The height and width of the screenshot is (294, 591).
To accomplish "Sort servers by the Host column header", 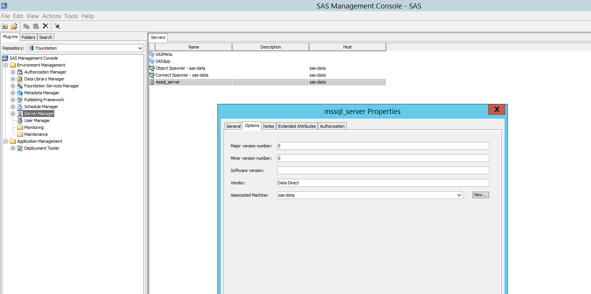I will [x=347, y=47].
